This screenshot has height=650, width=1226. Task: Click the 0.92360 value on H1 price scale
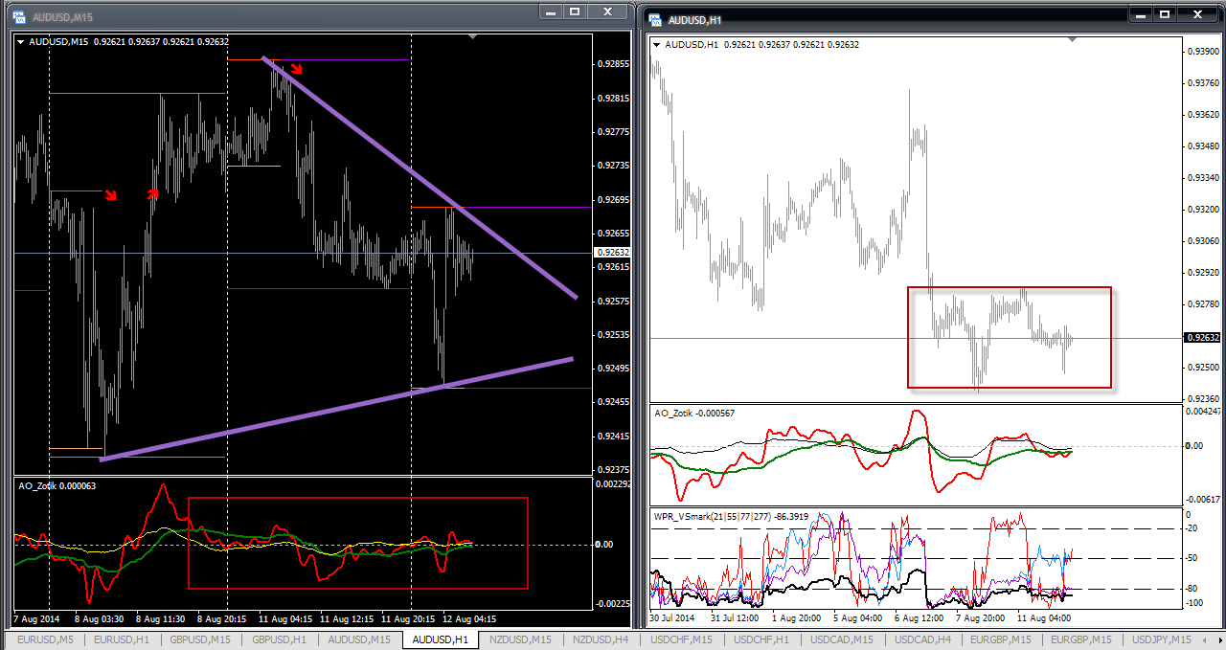[1203, 399]
